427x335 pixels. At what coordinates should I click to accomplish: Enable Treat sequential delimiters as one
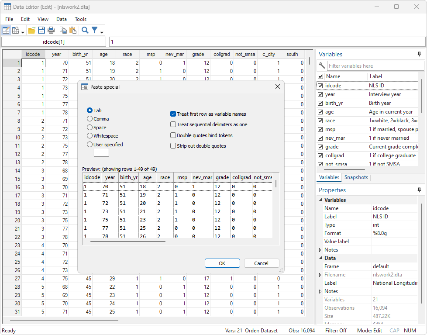[x=173, y=124]
